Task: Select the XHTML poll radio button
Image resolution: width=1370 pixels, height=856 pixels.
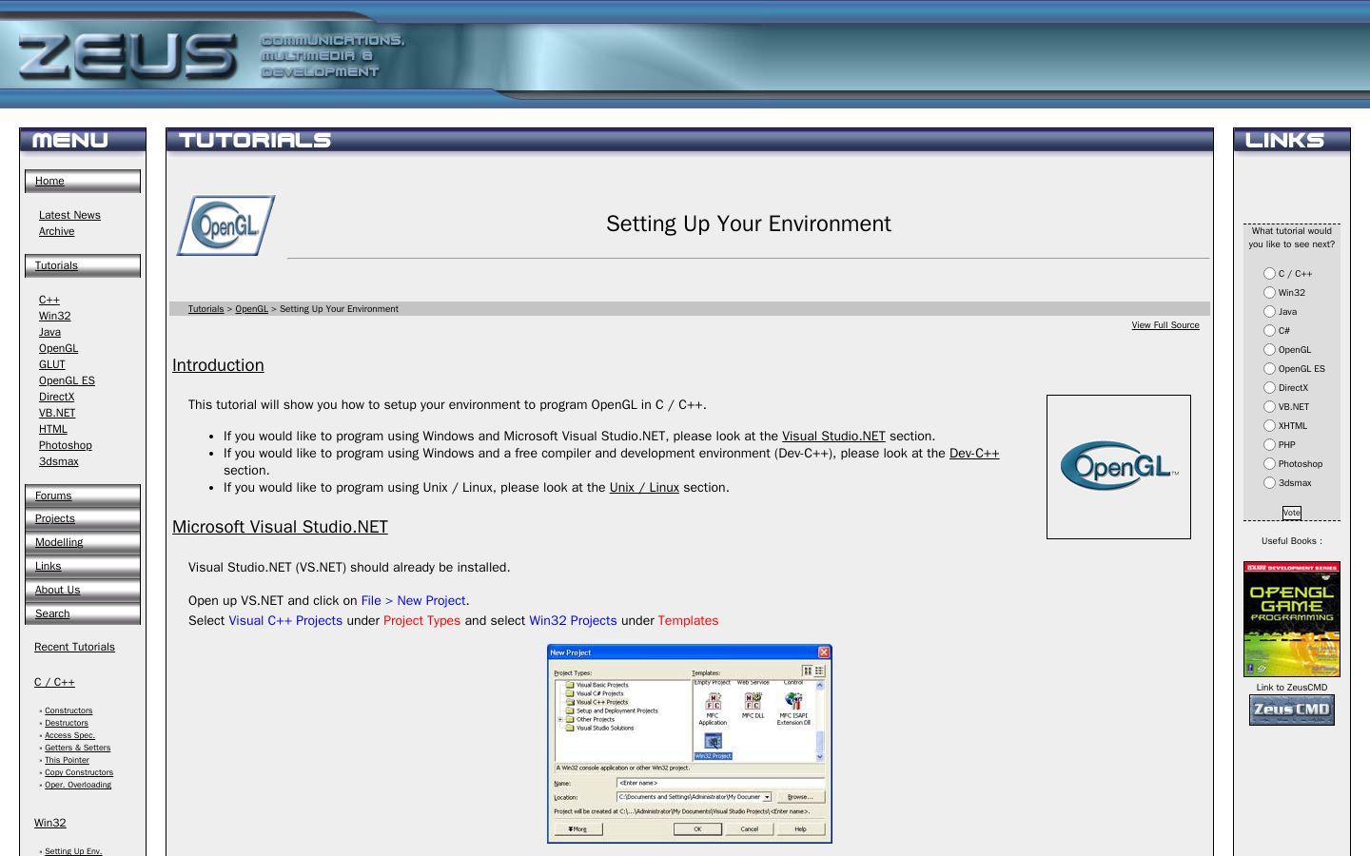Action: point(1269,426)
